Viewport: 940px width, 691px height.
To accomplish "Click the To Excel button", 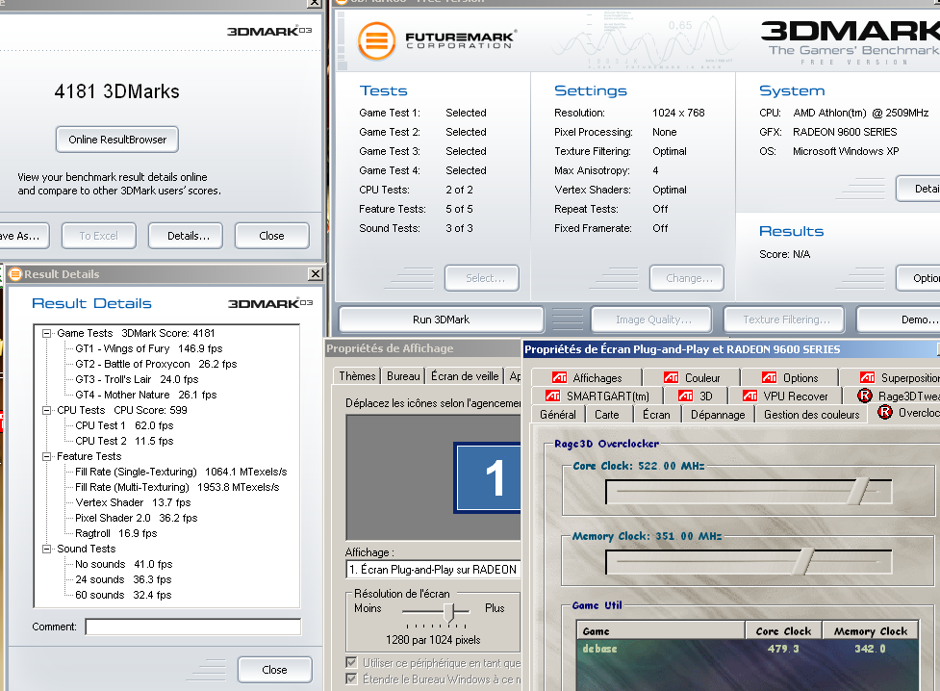I will 99,236.
